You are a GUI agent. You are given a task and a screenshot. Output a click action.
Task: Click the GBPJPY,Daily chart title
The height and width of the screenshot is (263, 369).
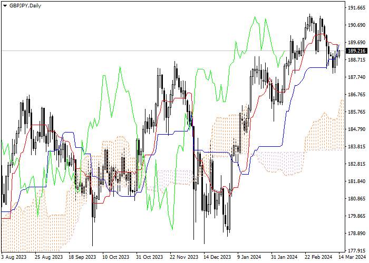click(x=25, y=6)
